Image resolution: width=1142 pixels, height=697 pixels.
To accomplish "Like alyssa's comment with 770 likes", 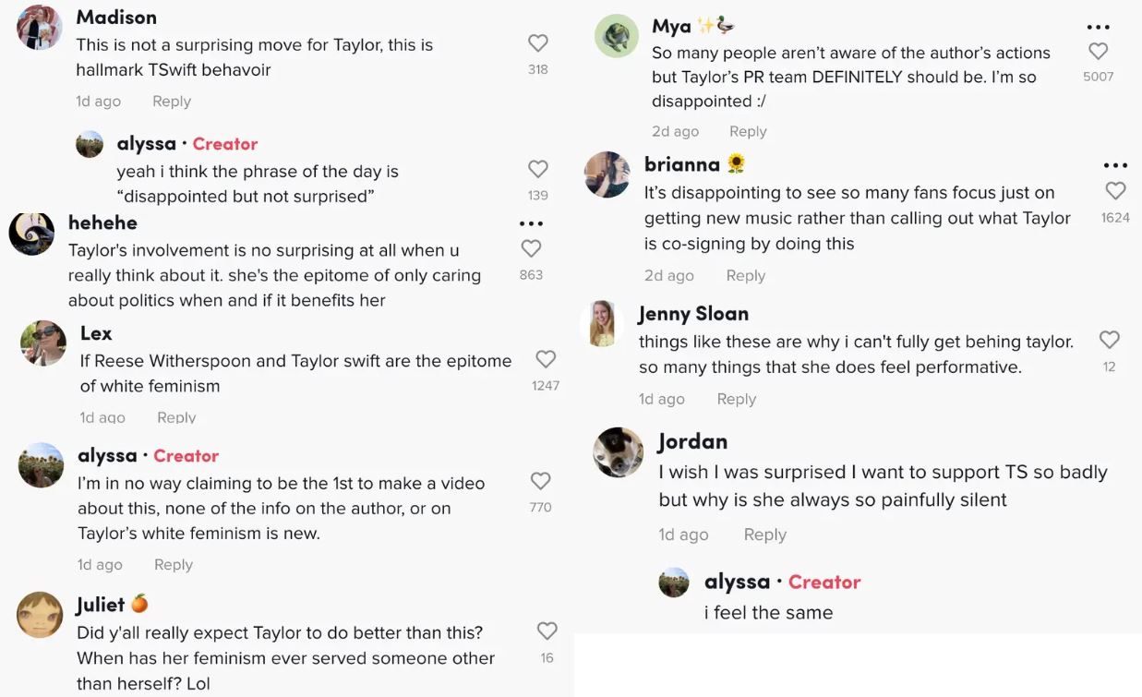I will point(540,481).
